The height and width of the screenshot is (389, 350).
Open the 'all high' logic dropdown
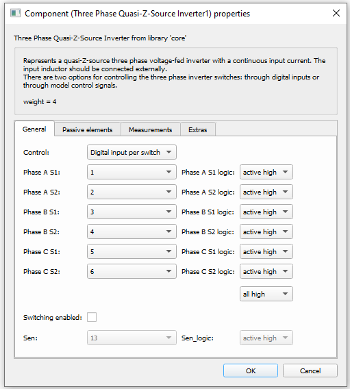tap(266, 294)
